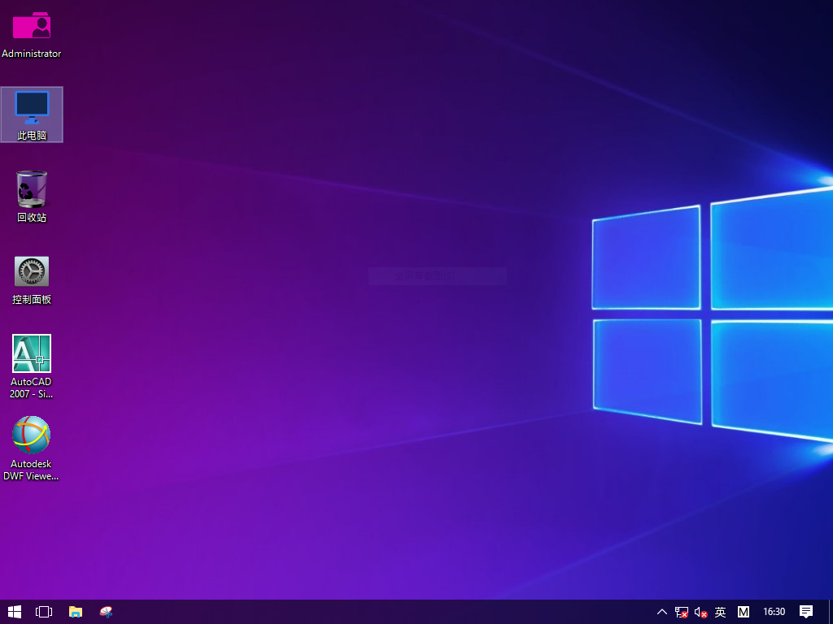Click the pinned paint-palette app on taskbar

106,612
